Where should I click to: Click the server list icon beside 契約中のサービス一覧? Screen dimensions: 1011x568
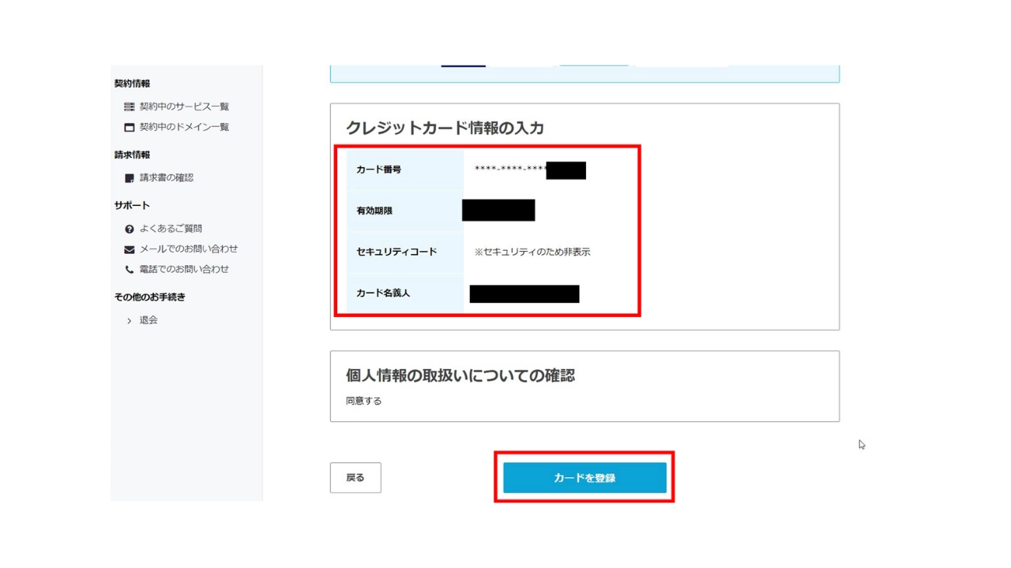click(129, 106)
